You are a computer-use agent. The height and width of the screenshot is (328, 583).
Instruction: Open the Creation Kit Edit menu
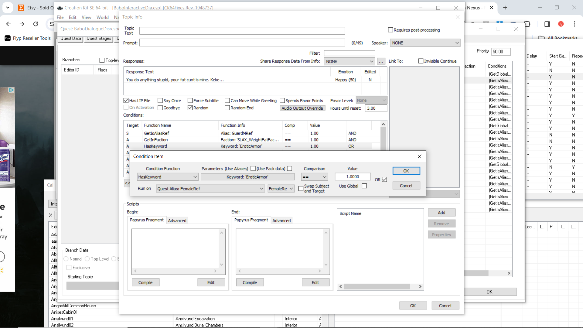click(x=73, y=17)
